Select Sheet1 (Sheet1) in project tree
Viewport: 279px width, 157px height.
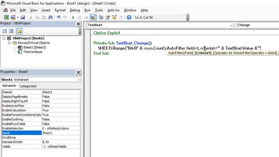(x=34, y=48)
